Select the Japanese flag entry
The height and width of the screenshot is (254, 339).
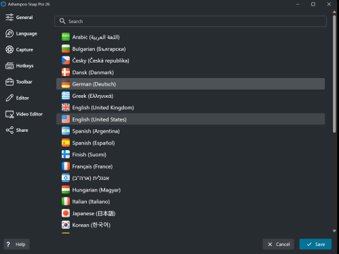click(x=66, y=213)
